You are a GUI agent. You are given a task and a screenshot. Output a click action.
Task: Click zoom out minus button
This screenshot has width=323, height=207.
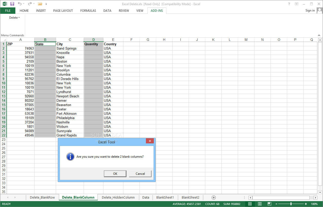point(276,204)
